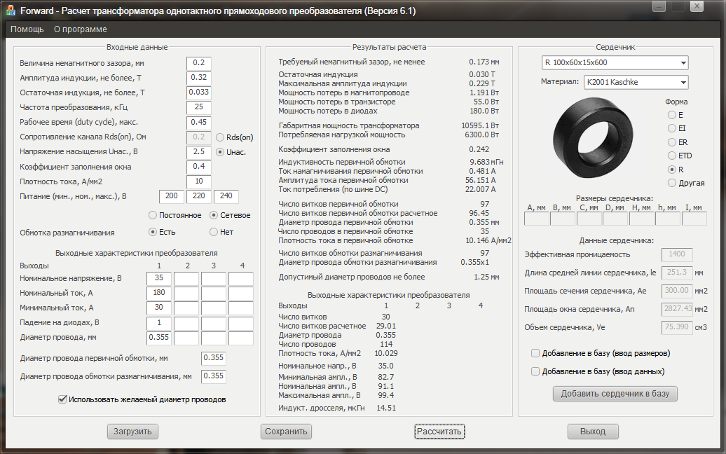Click output 3 nominal current field
This screenshot has width=726, height=454.
214,294
